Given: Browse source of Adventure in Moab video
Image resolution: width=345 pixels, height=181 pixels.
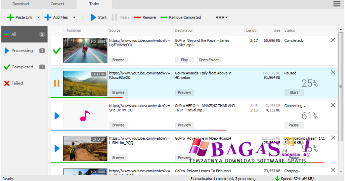Looking at the screenshot, I should 119,157.
